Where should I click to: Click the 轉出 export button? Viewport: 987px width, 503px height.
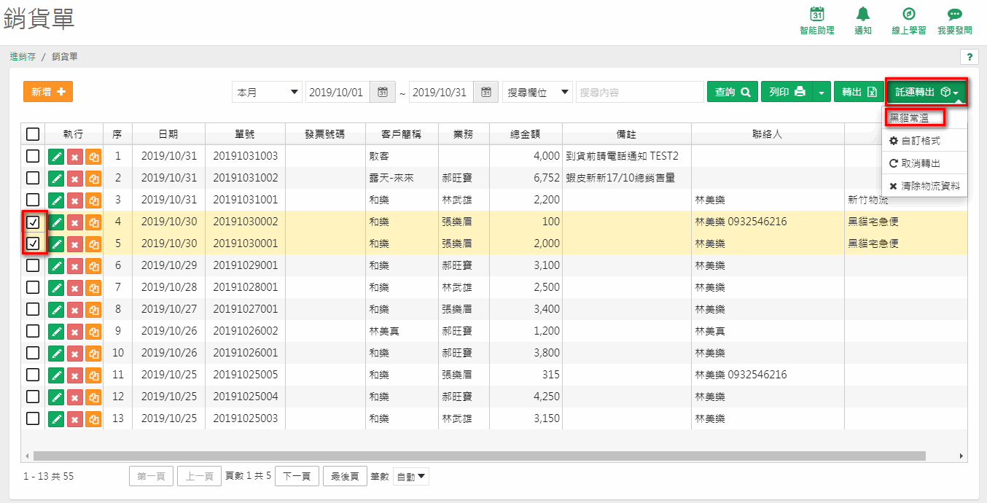coord(859,92)
